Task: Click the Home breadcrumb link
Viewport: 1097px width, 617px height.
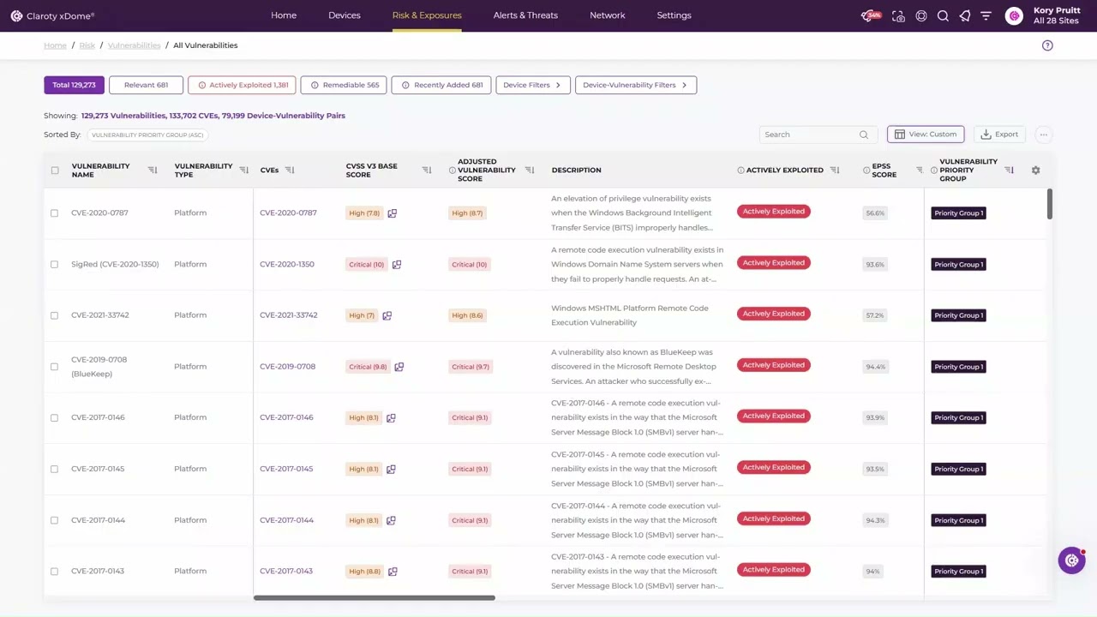Action: 55,45
